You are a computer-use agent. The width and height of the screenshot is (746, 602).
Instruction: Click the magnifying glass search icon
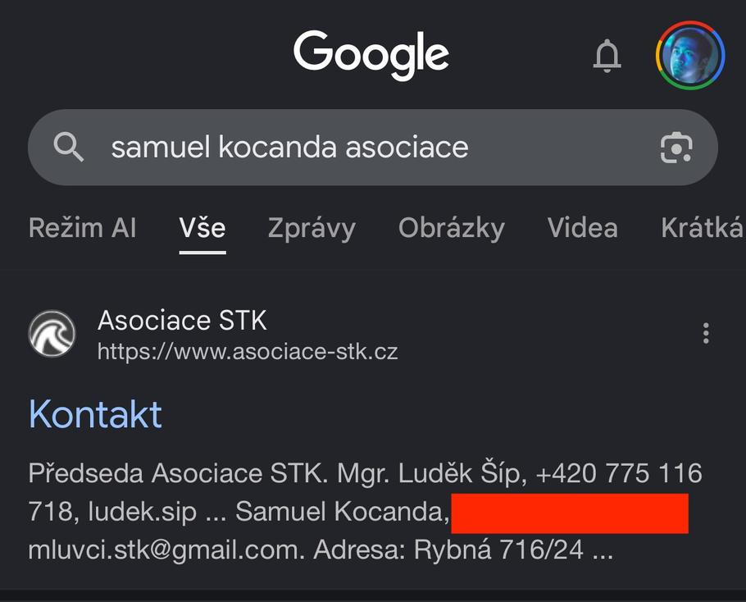(70, 148)
